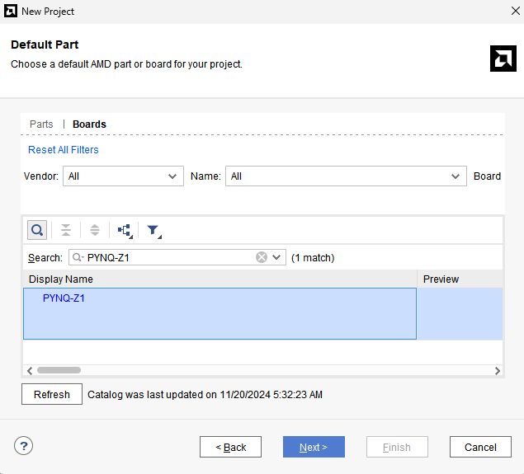Select the Boards tab
The width and height of the screenshot is (524, 474).
(89, 124)
